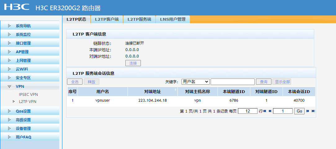Viewport: 336px width, 149px height.
Task: Click the 对端IP地址 value 0.0.0.0
Action: [132, 56]
